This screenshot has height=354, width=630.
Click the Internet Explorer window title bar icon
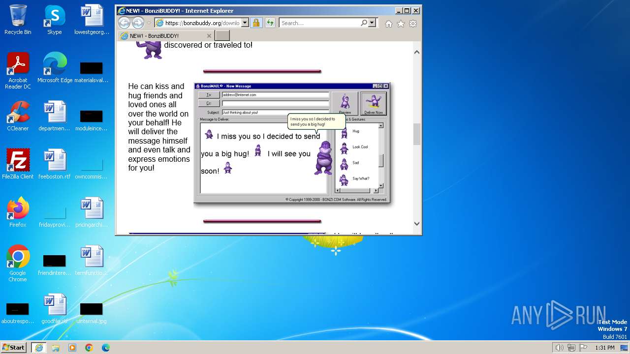pos(121,10)
